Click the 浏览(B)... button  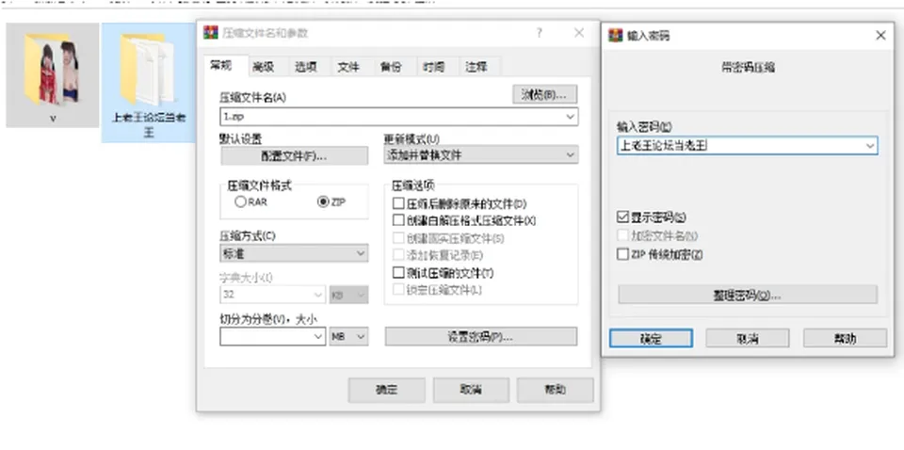click(x=545, y=94)
